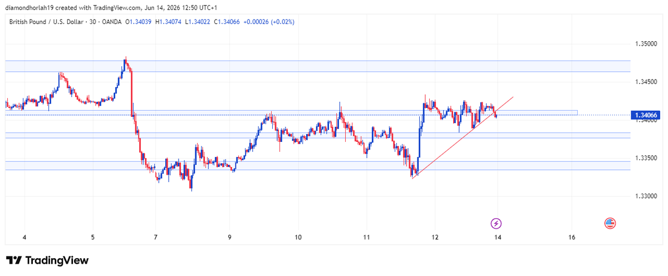The image size is (668, 276).
Task: Select the lowest blue support zone rectangle
Action: (x=317, y=166)
